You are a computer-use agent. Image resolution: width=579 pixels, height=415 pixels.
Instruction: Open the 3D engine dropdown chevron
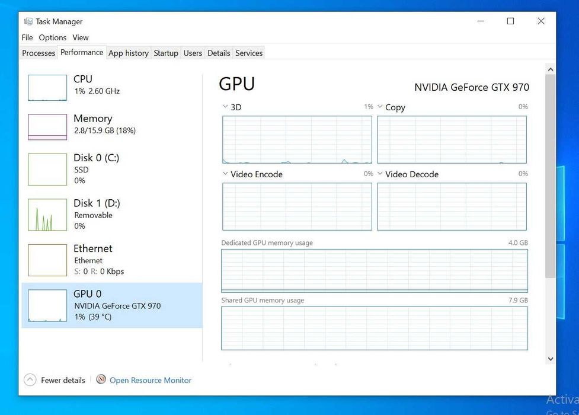click(x=225, y=107)
